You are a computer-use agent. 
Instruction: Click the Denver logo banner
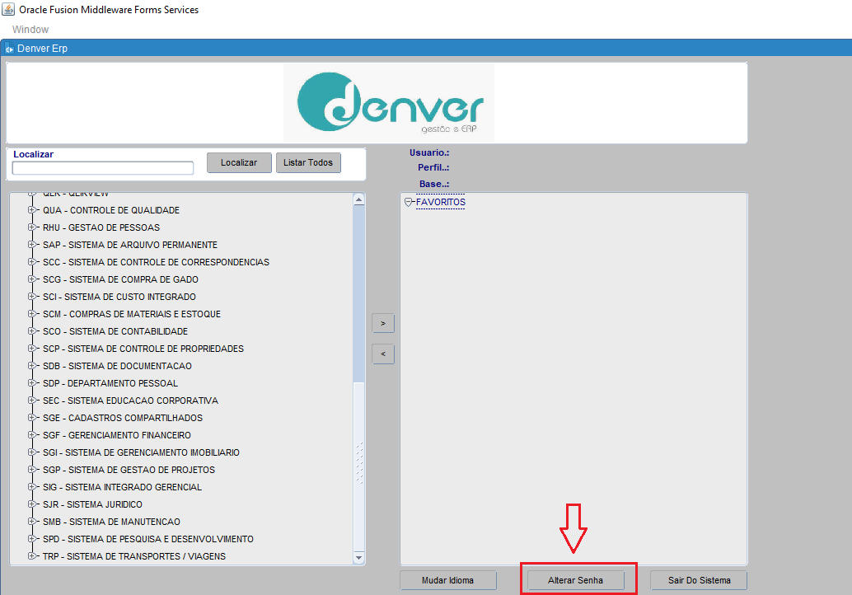click(x=388, y=102)
